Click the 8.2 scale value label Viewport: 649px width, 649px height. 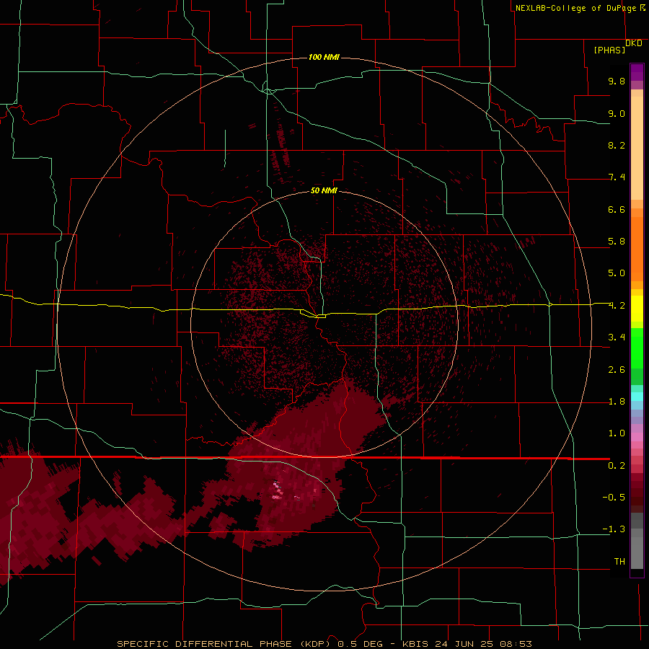tap(617, 145)
